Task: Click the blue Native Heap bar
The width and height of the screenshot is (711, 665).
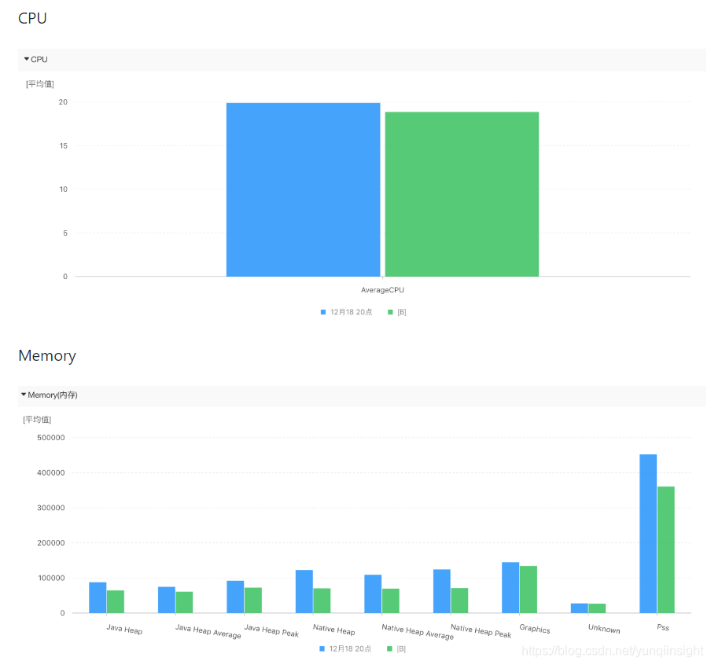Action: click(304, 591)
